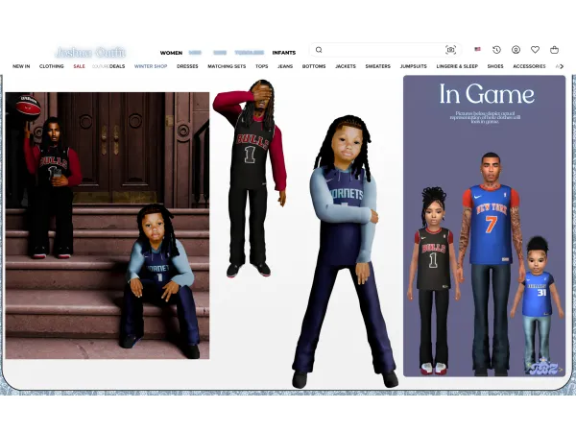The height and width of the screenshot is (432, 576).
Task: Open the WINTER SHOP menu
Action: click(x=151, y=66)
